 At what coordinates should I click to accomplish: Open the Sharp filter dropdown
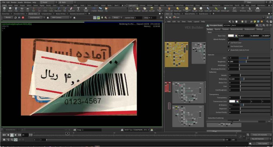point(117,18)
